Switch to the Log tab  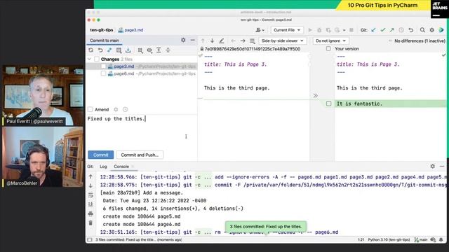click(103, 167)
